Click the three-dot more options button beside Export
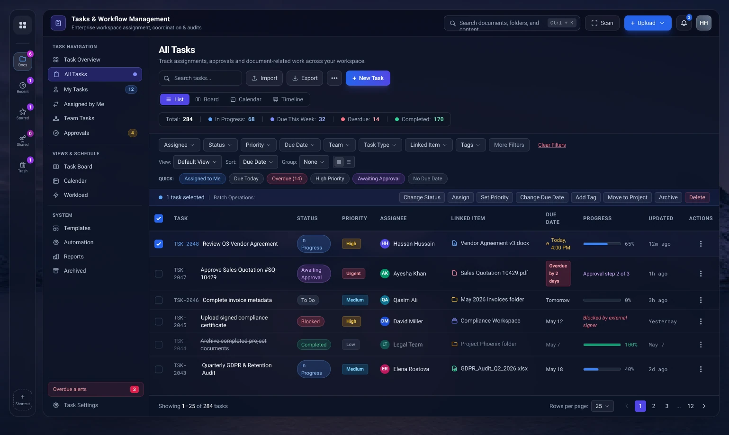The height and width of the screenshot is (435, 729). tap(334, 78)
